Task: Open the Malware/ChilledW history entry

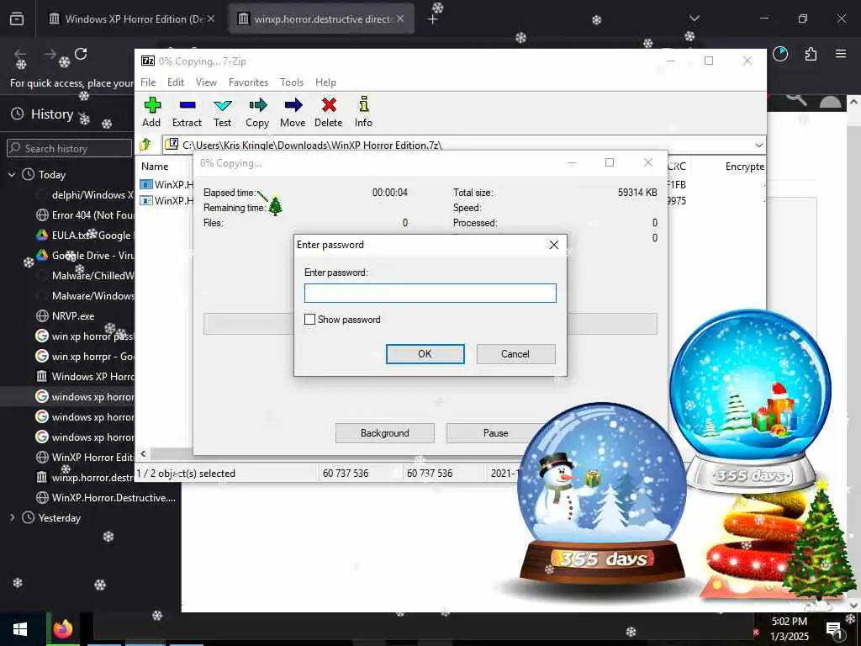Action: 85,276
